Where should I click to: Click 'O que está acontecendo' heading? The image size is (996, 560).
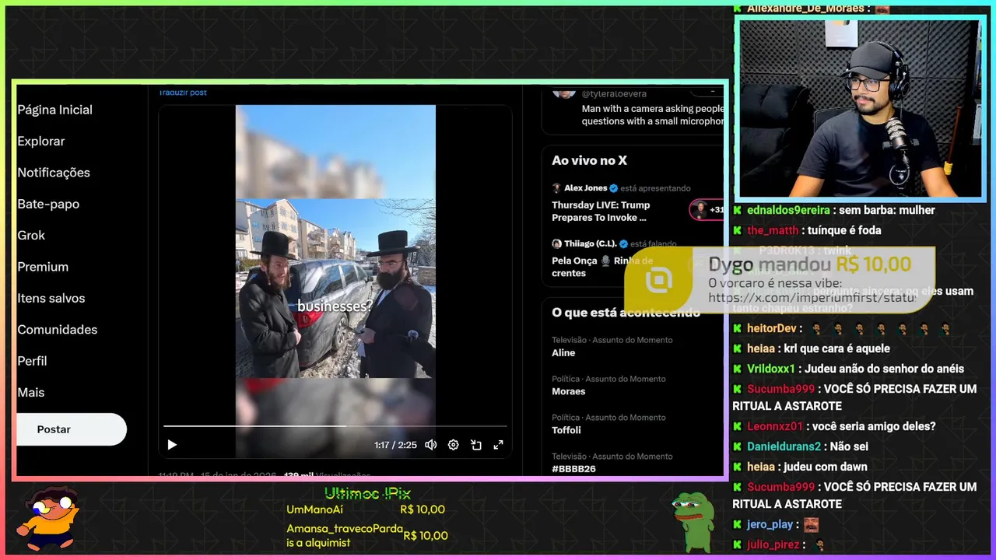[626, 313]
